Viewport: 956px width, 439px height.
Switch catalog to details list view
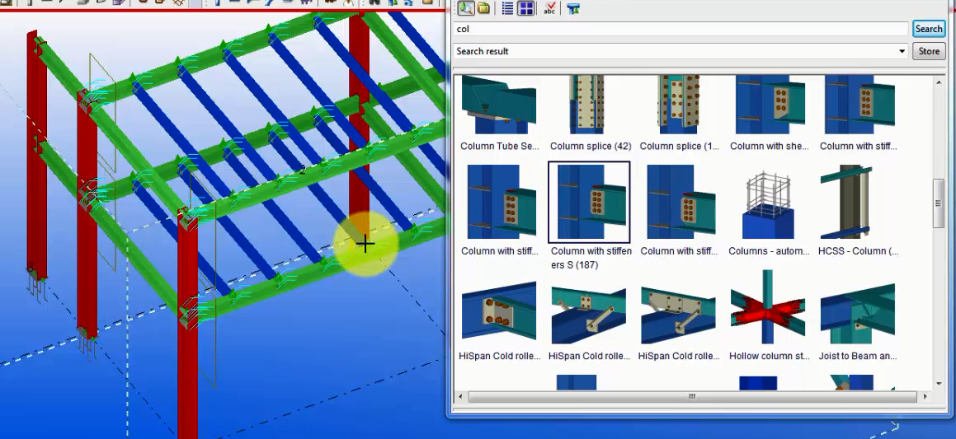[507, 8]
